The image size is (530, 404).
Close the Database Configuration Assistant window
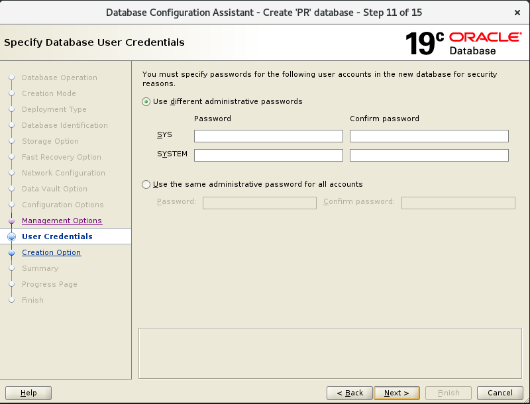point(517,13)
